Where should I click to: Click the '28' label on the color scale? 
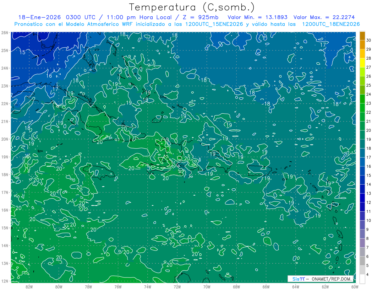tap(369, 58)
